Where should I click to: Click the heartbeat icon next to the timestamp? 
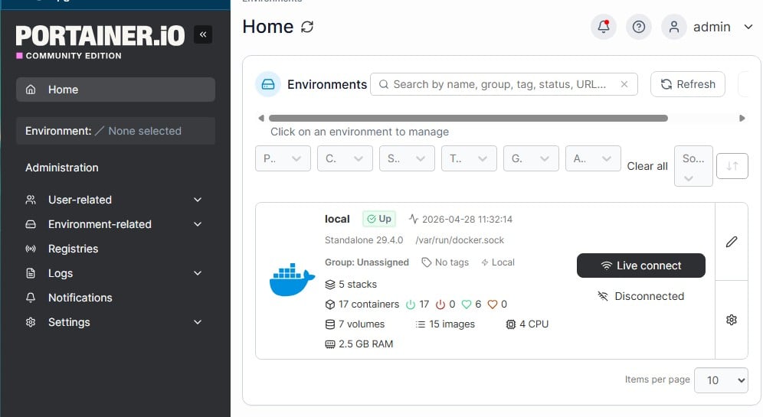tap(414, 219)
